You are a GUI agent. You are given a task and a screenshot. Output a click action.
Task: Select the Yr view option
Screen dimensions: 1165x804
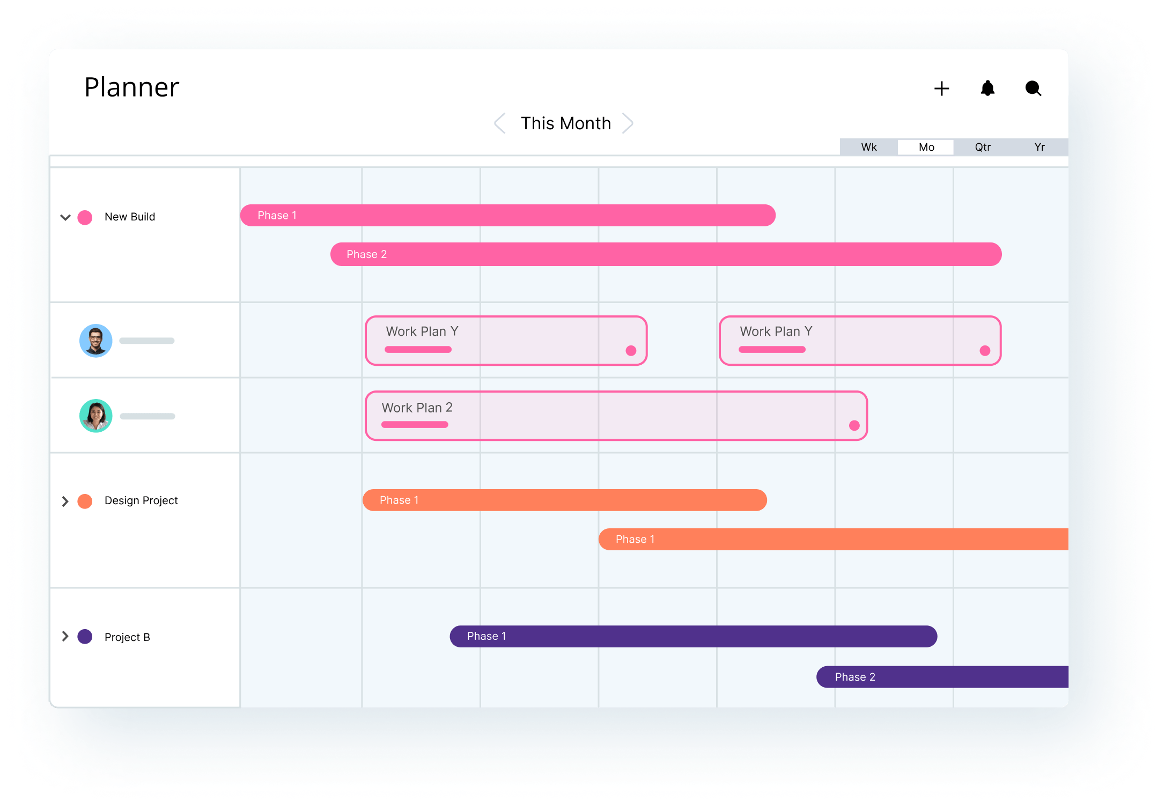click(1039, 146)
